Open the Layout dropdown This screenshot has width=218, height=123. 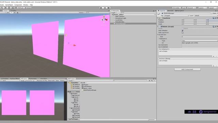pos(213,8)
